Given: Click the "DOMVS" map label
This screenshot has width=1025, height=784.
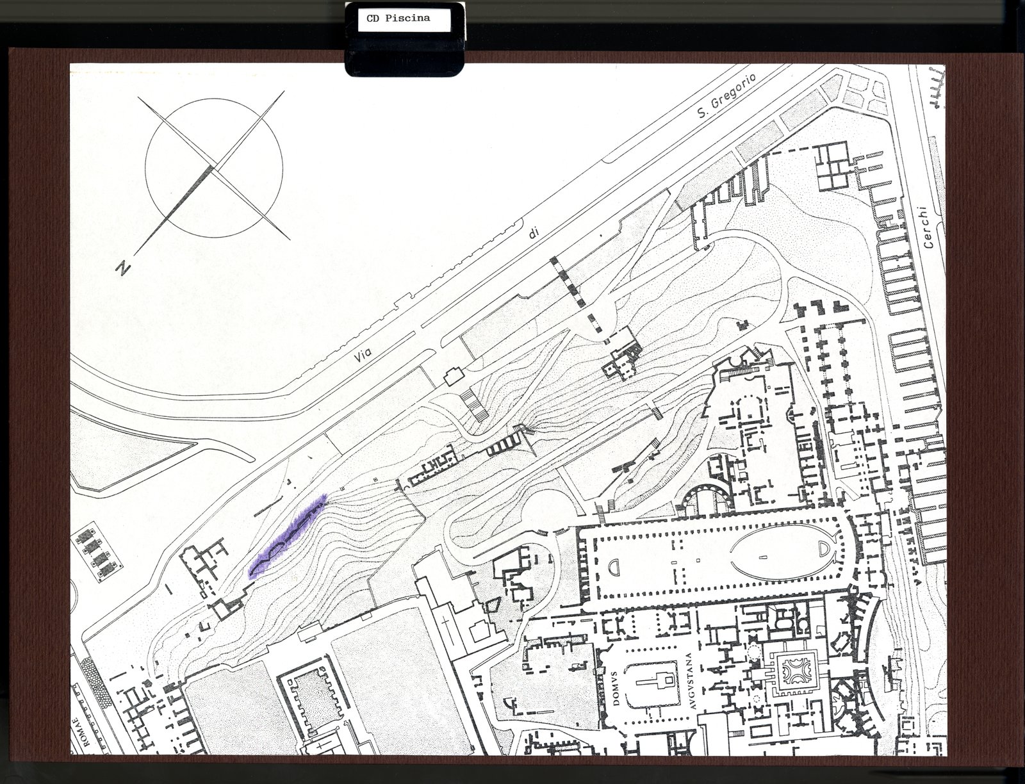Looking at the screenshot, I should coord(615,687).
